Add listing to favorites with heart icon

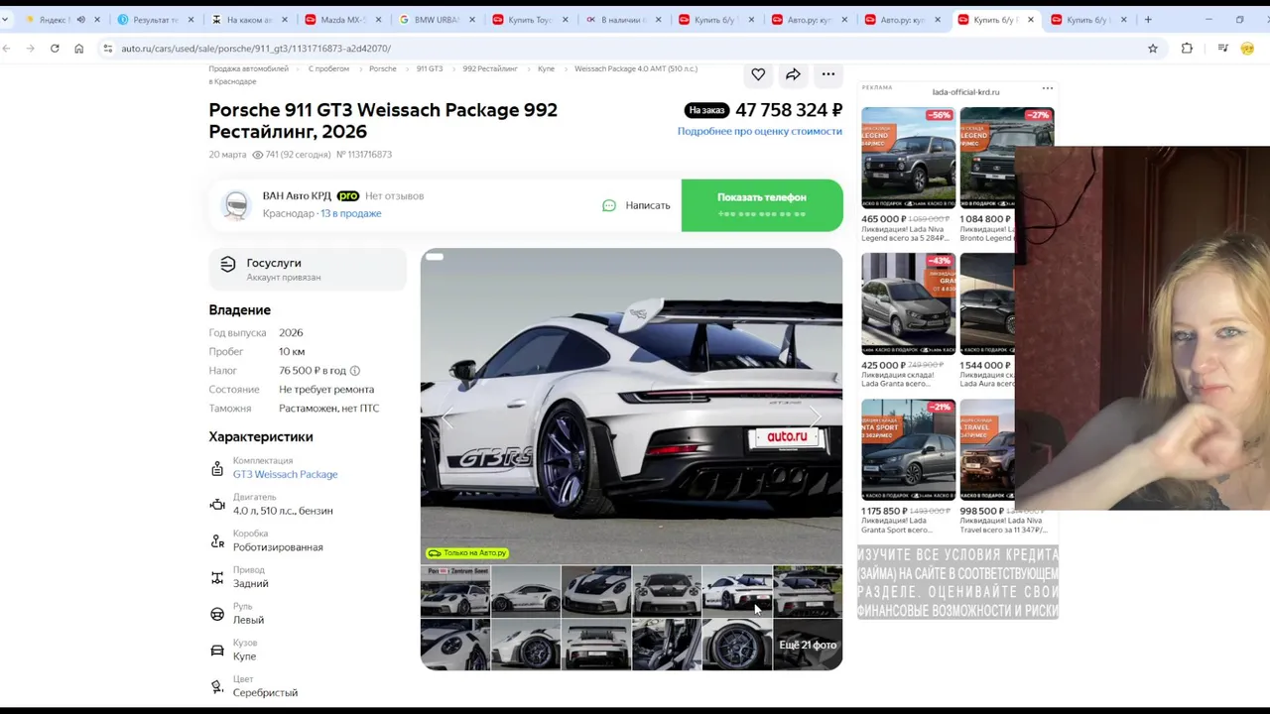click(x=758, y=74)
